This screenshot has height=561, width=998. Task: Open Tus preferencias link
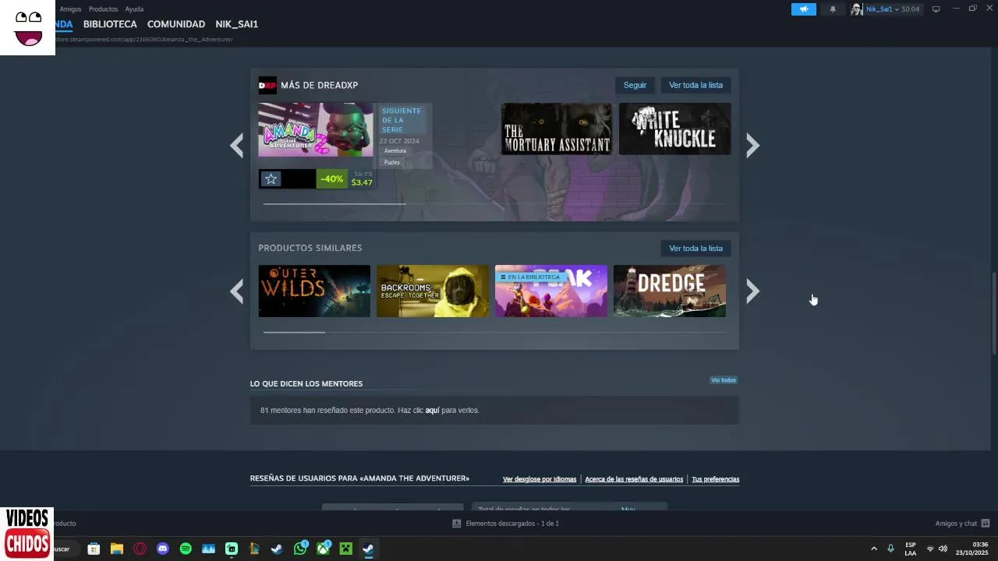point(715,479)
